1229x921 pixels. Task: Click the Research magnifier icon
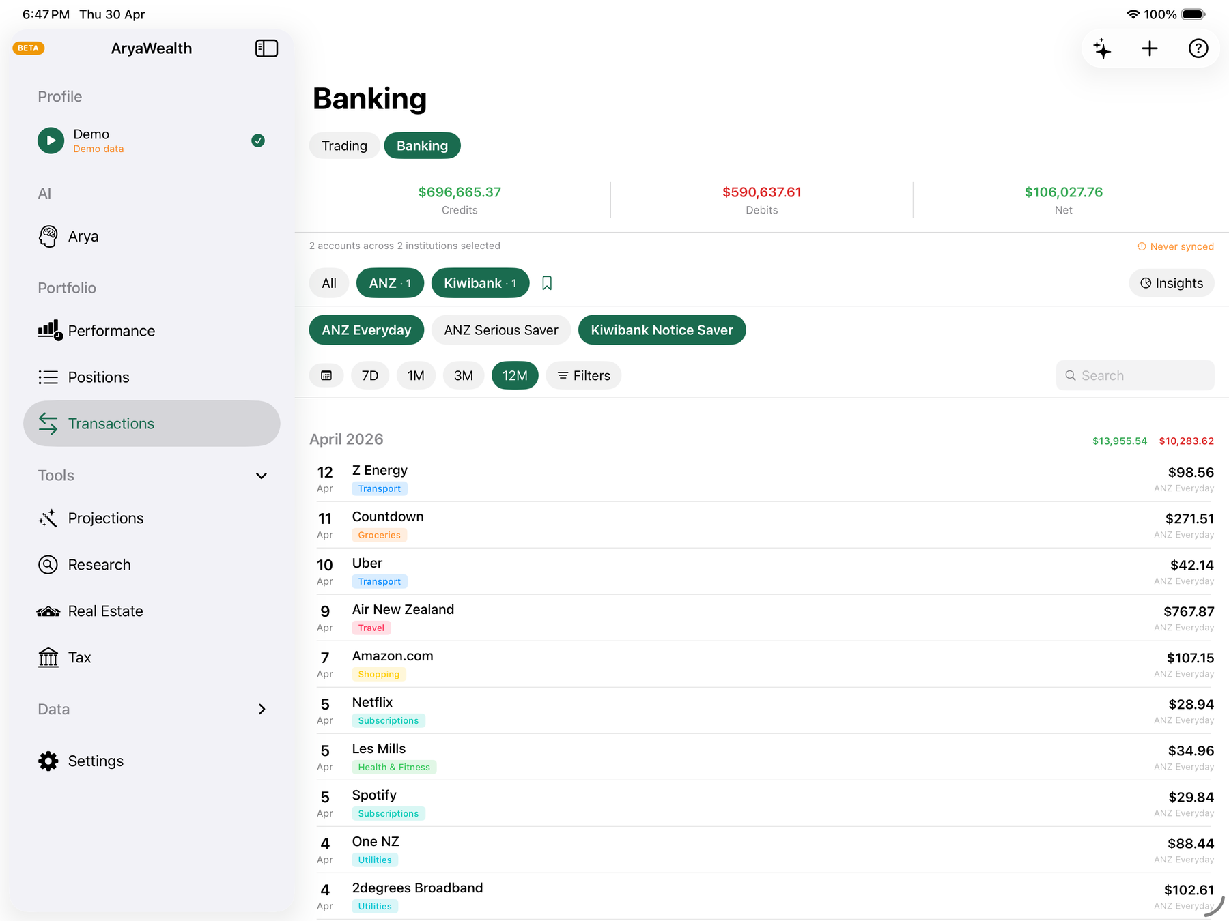[48, 565]
